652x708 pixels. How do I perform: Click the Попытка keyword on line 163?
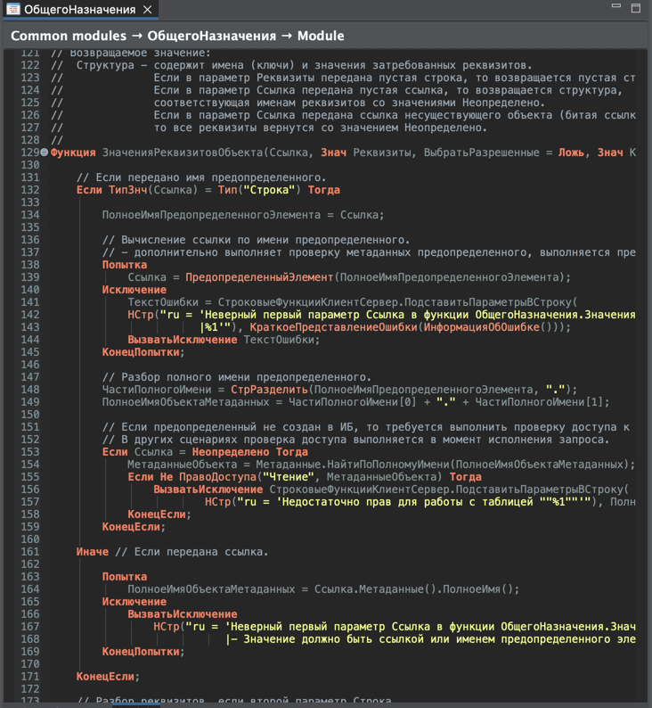(125, 577)
